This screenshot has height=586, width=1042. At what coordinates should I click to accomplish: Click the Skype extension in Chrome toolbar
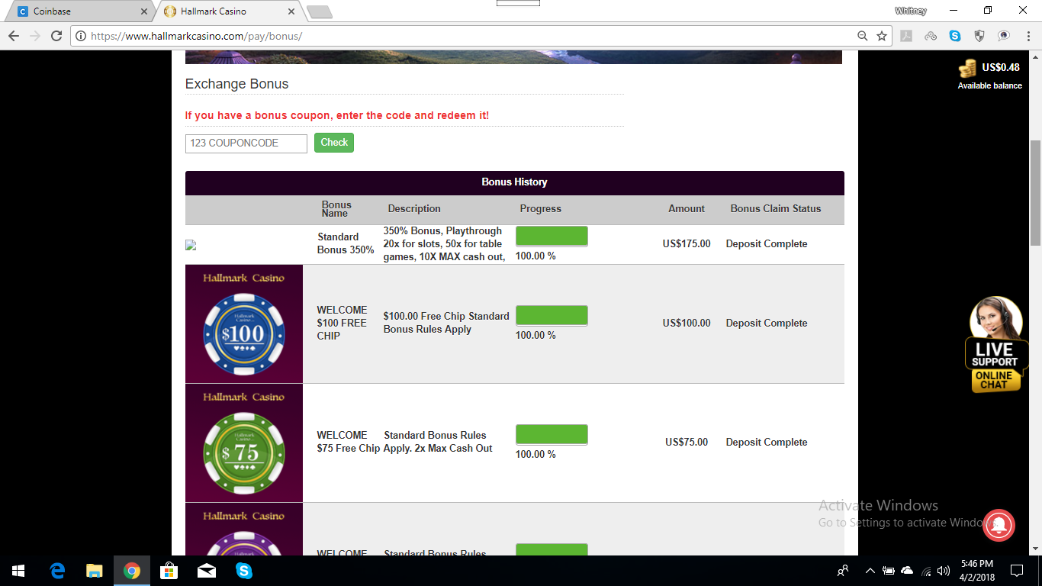click(955, 36)
